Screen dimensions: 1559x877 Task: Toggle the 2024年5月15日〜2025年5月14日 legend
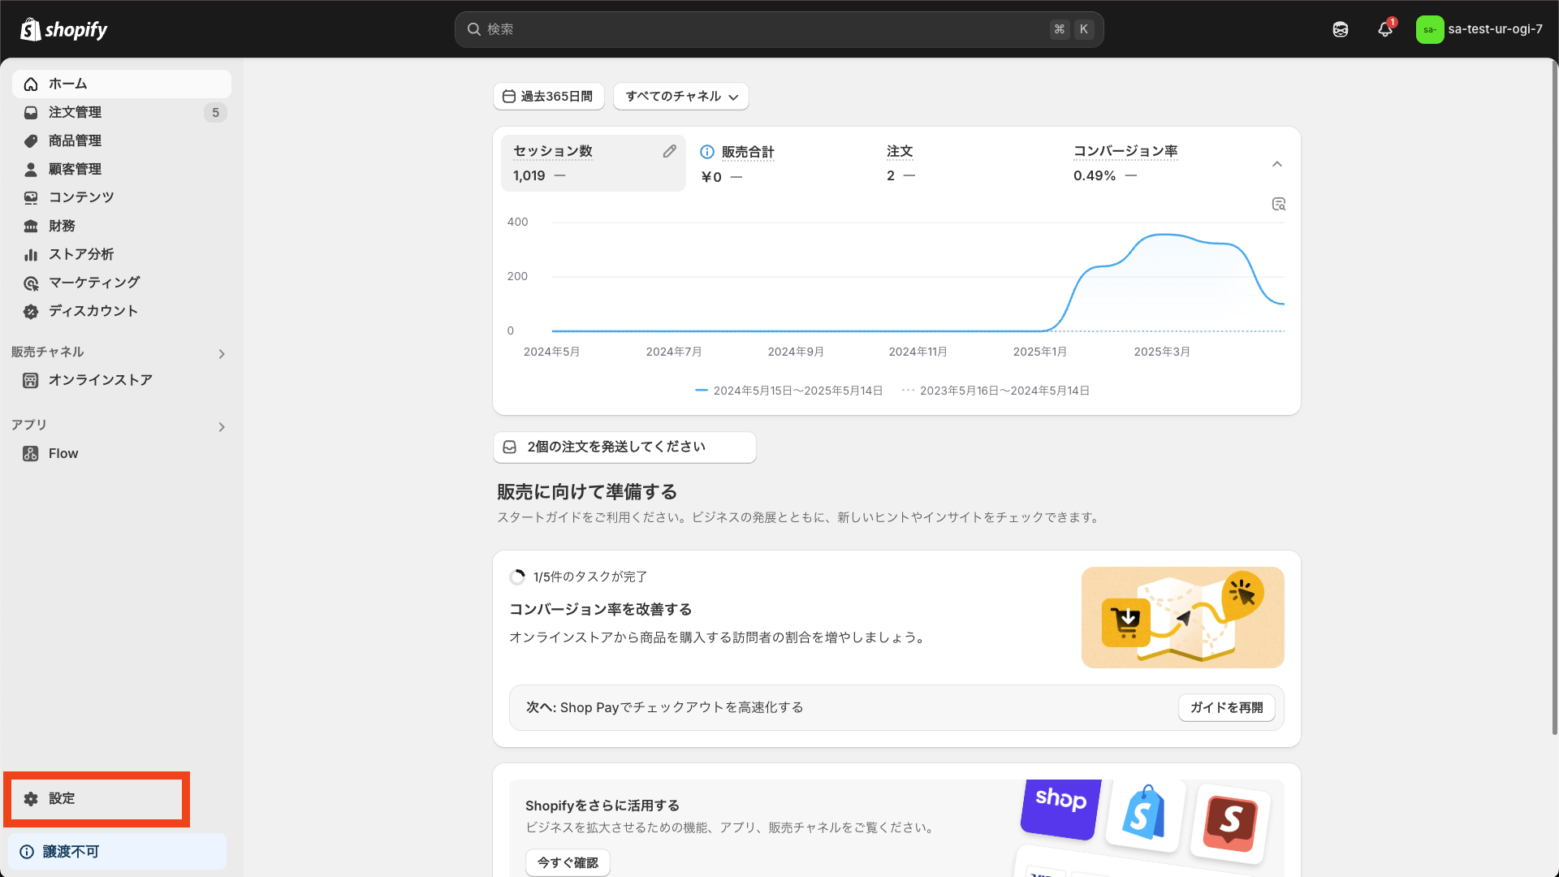tap(788, 390)
